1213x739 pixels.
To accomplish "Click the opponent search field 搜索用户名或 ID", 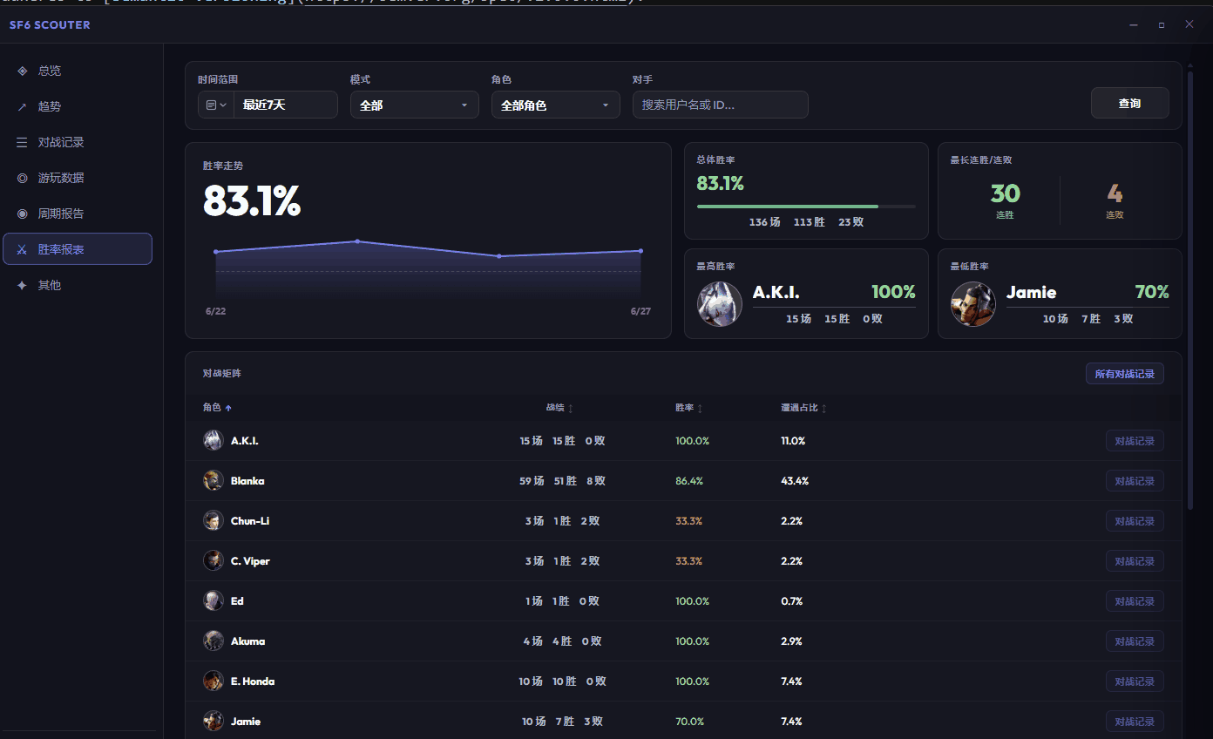I will coord(721,105).
